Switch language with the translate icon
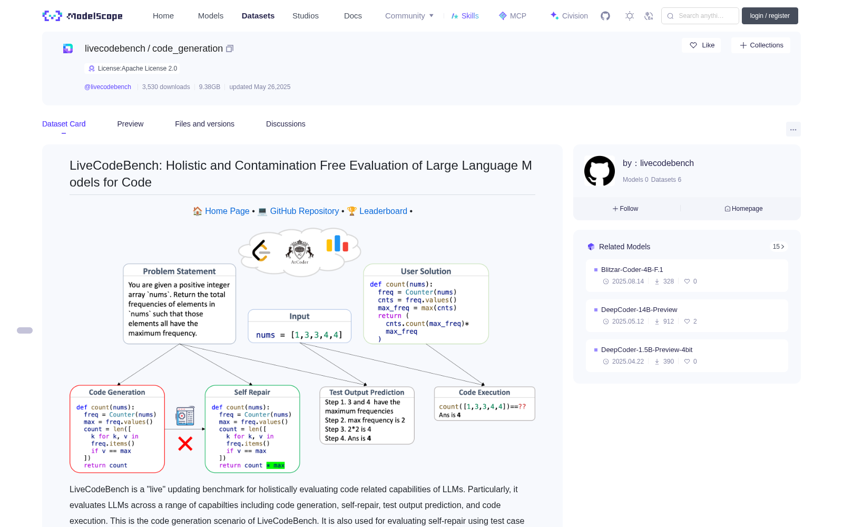The height and width of the screenshot is (527, 843). (649, 16)
